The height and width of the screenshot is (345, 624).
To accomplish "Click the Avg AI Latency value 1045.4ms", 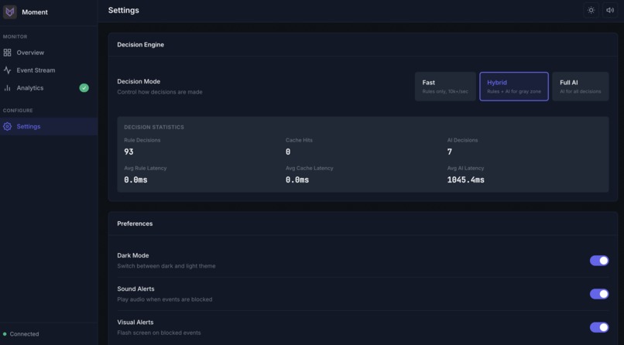I will tap(465, 180).
